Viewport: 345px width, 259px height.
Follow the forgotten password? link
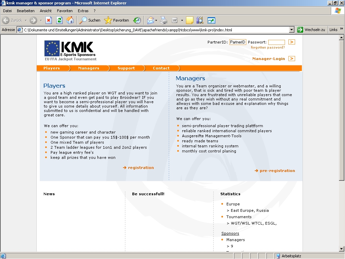tap(268, 47)
